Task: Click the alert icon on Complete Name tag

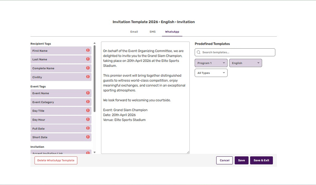Action: (88, 68)
